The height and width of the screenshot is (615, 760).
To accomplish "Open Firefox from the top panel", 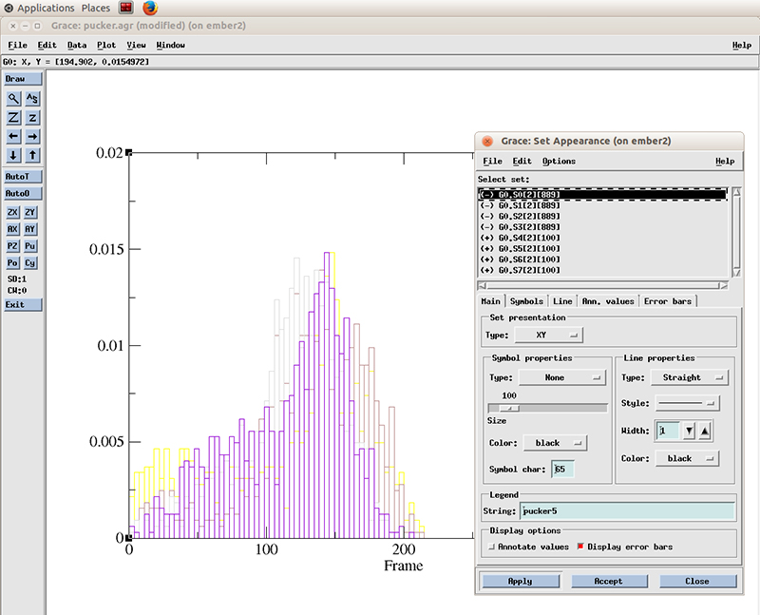I will (150, 8).
